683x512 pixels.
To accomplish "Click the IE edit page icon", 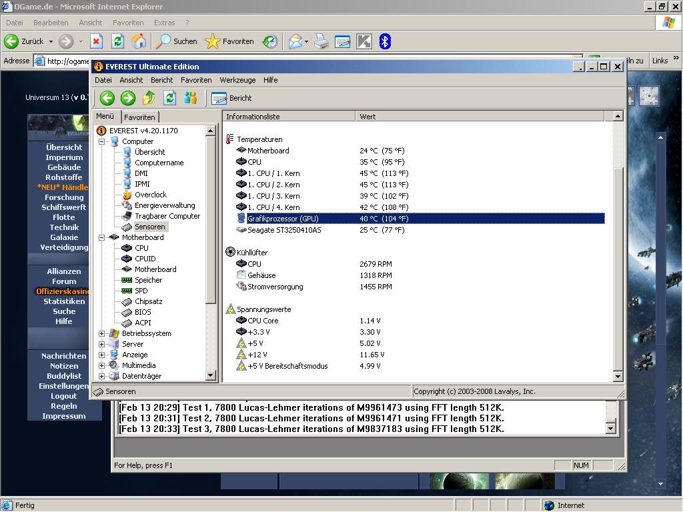I will [x=343, y=41].
